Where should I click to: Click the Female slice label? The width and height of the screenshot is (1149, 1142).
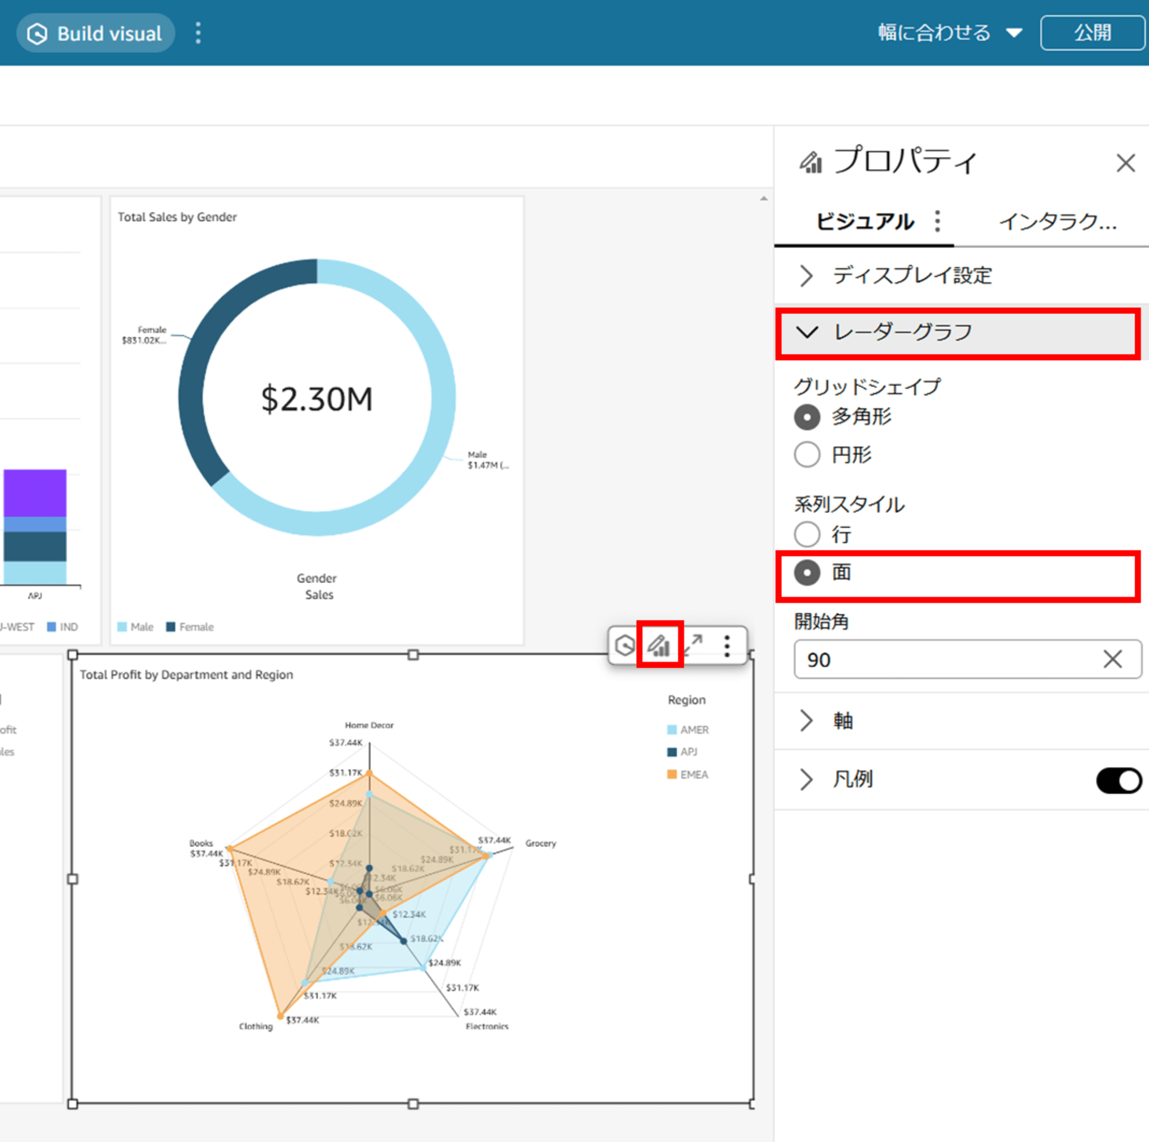145,335
